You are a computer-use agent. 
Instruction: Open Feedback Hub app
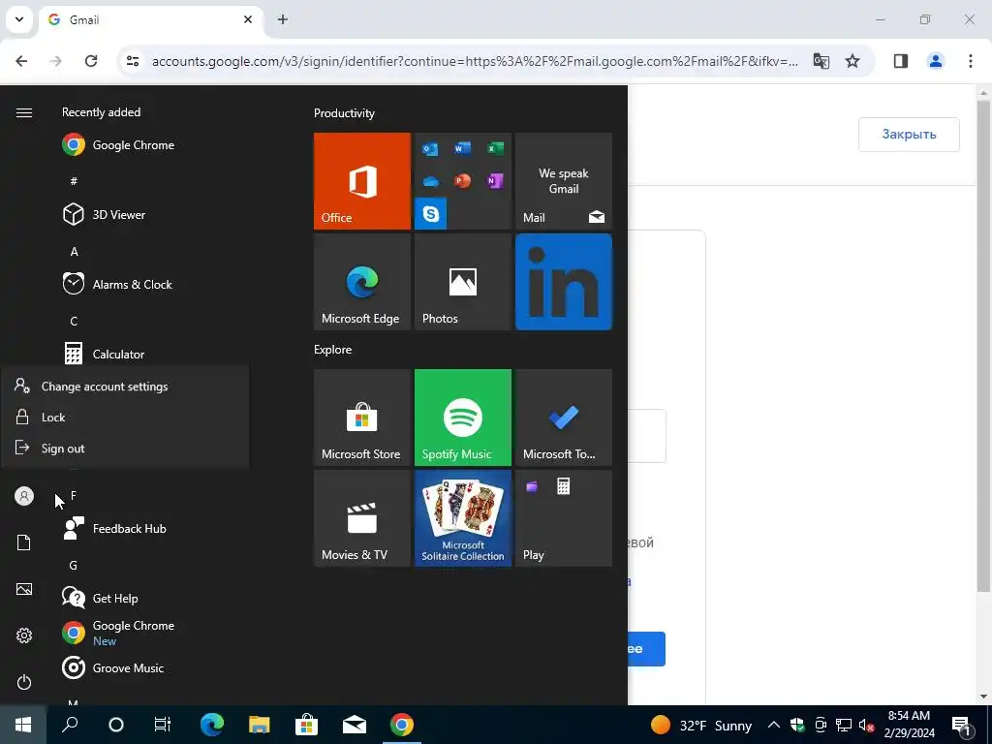point(114,528)
